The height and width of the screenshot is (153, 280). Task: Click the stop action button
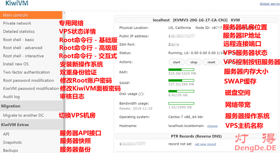pyautogui.click(x=194, y=62)
